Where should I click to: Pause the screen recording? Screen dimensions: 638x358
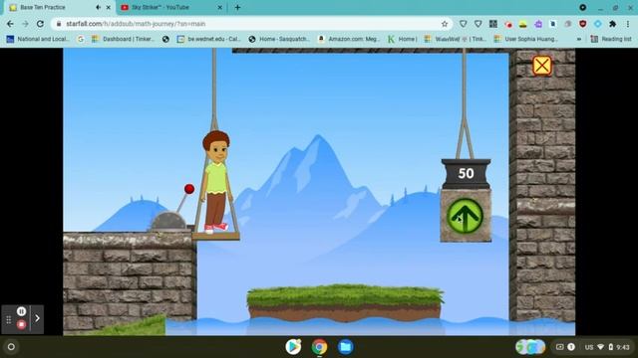click(22, 311)
